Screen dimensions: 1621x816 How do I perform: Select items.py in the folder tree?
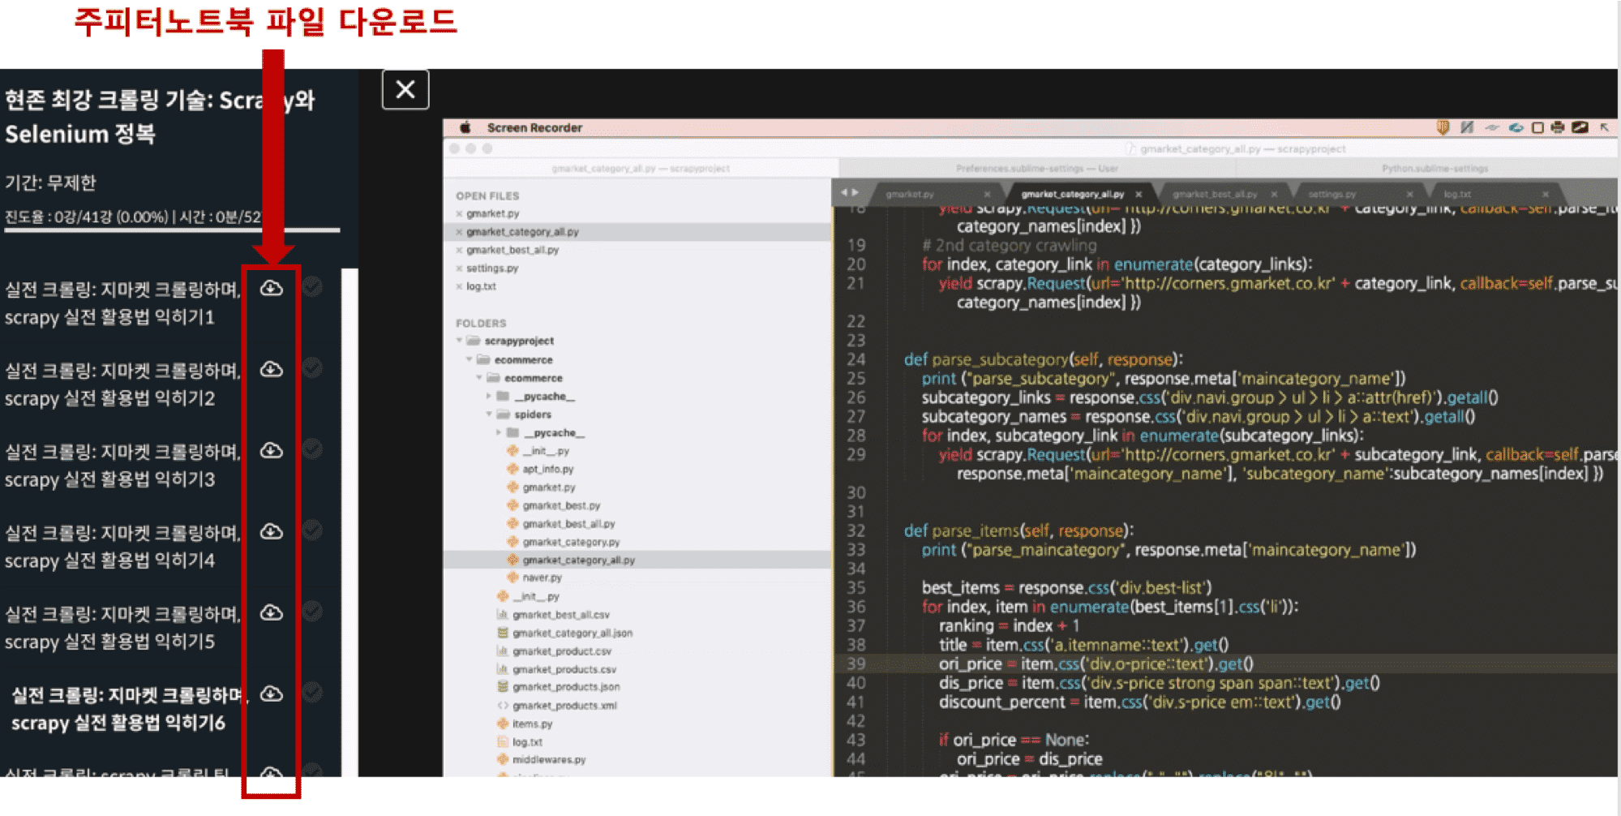coord(532,724)
